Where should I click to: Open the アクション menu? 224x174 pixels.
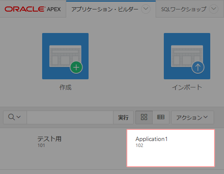point(193,117)
